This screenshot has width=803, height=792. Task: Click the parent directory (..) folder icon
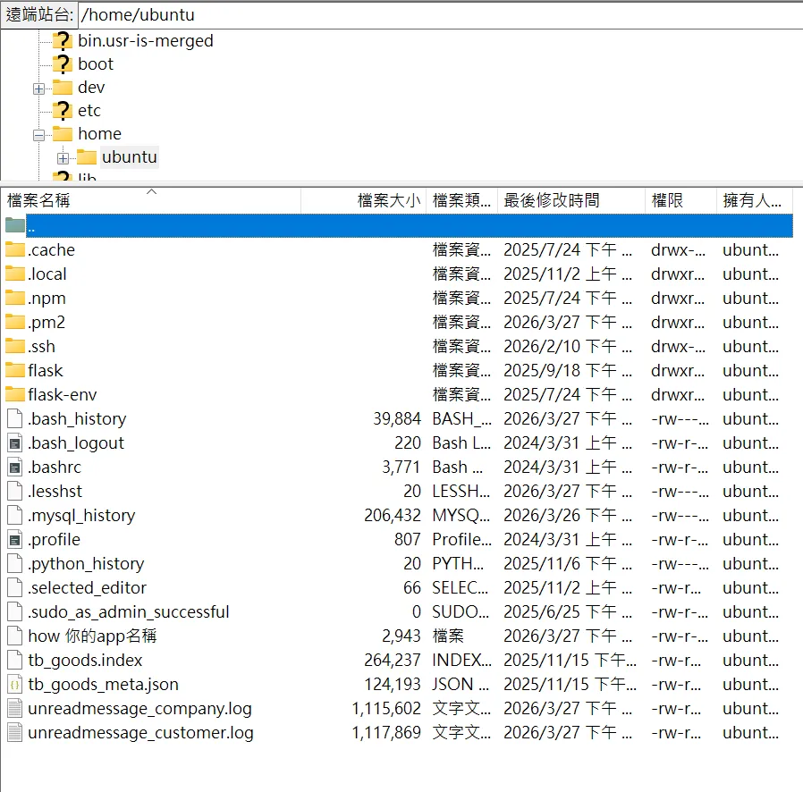point(15,226)
